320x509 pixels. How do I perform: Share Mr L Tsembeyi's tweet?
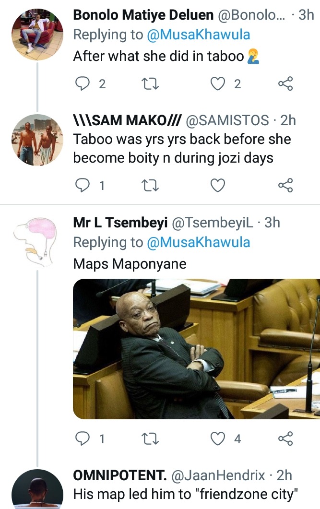pos(285,439)
